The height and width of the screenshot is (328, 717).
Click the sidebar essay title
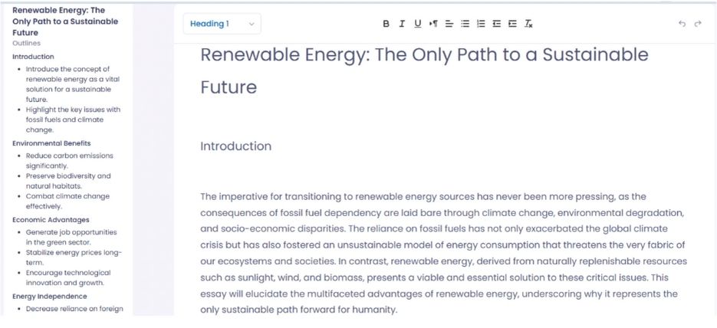click(x=65, y=21)
